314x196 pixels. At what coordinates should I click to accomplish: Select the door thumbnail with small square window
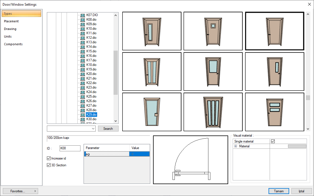[x=213, y=31]
